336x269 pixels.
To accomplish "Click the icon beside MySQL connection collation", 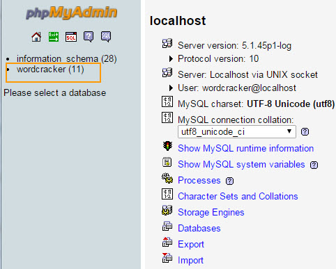I will click(167, 117).
